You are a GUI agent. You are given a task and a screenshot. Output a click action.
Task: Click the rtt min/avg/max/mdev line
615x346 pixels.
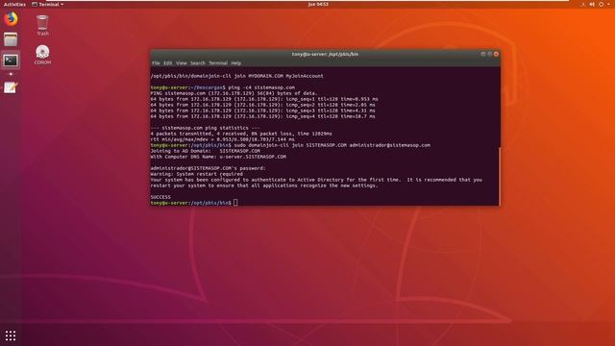coord(222,139)
